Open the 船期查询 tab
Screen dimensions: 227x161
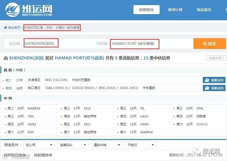point(146,10)
